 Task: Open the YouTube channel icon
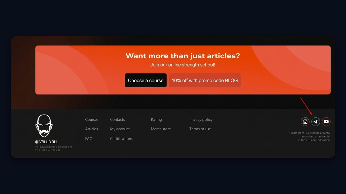pos(326,122)
